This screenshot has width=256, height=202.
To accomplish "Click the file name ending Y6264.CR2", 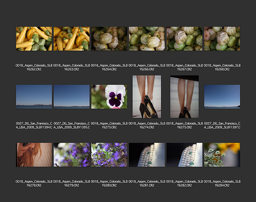I will pos(109,67).
